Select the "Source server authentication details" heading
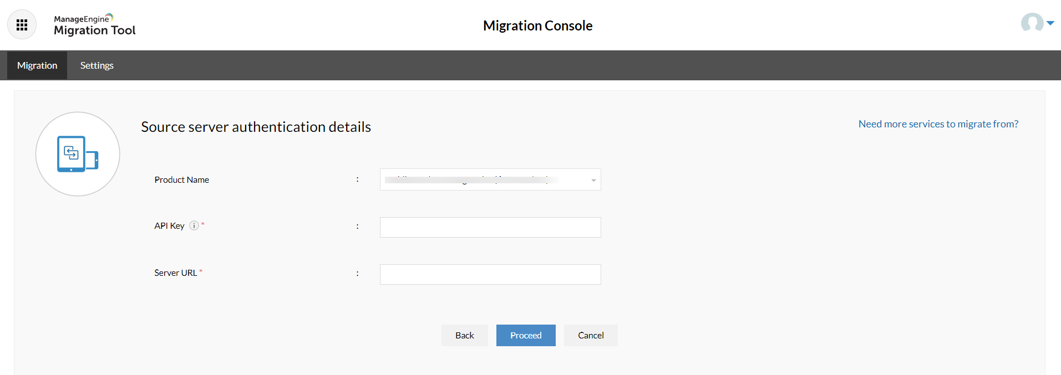Viewport: 1061px width, 375px height. (x=256, y=127)
